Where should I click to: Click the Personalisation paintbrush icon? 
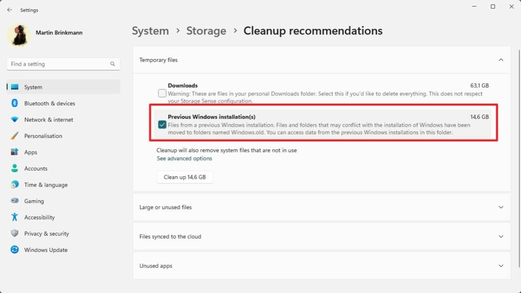15,136
